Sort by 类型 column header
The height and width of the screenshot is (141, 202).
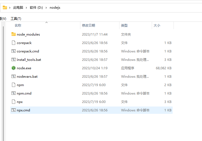click(x=124, y=25)
